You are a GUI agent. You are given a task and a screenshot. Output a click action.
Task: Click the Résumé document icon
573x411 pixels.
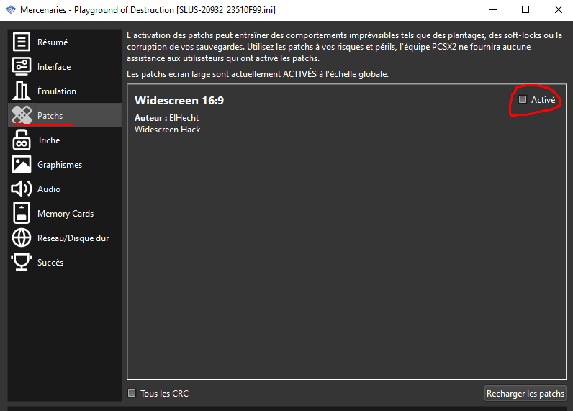coord(22,42)
